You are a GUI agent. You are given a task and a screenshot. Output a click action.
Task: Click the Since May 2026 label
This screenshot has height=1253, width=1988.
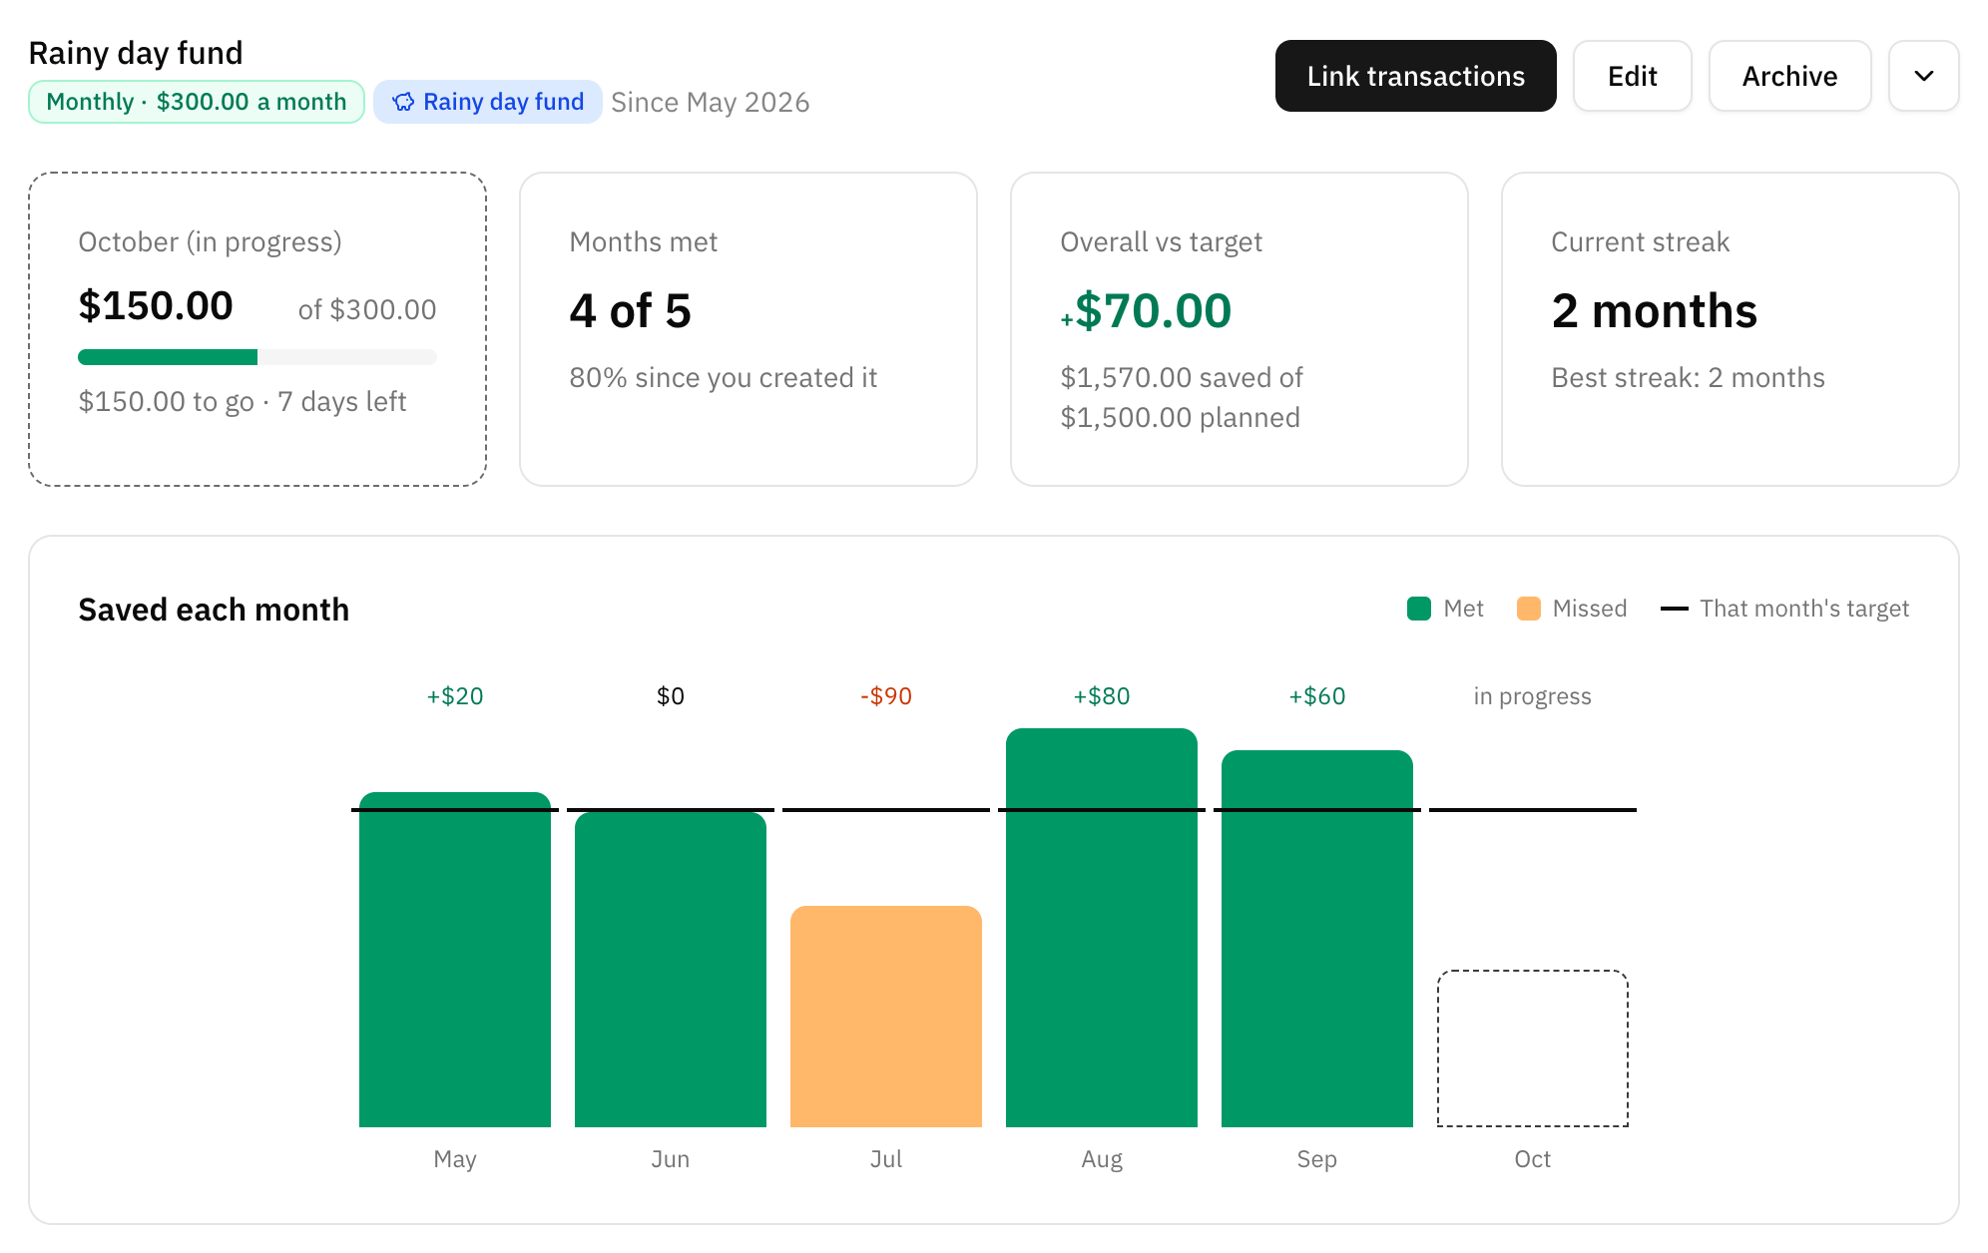[710, 102]
